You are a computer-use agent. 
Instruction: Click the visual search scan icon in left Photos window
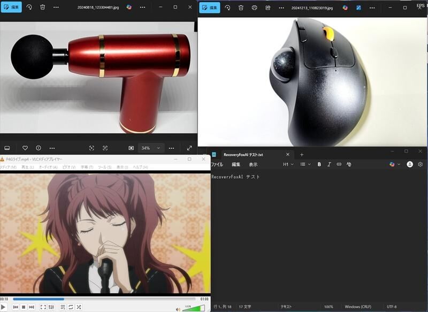[91, 148]
